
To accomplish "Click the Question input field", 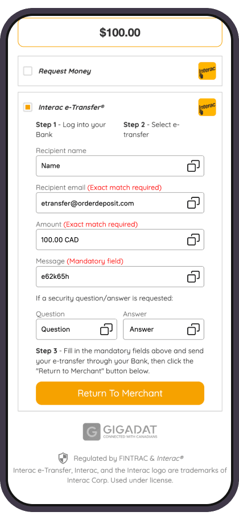I will pos(76,329).
